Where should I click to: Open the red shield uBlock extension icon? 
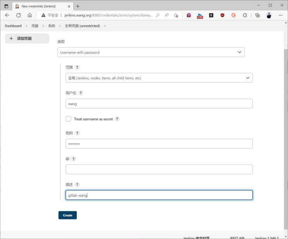[x=222, y=15]
